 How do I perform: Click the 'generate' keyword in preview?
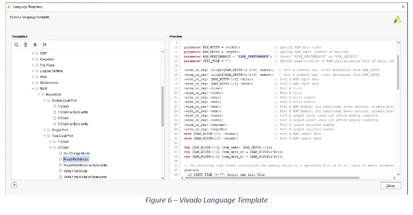[x=191, y=170]
